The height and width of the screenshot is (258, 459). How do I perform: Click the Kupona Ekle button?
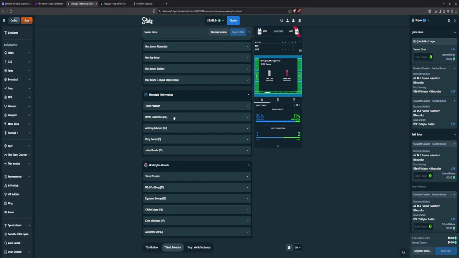pos(238,32)
